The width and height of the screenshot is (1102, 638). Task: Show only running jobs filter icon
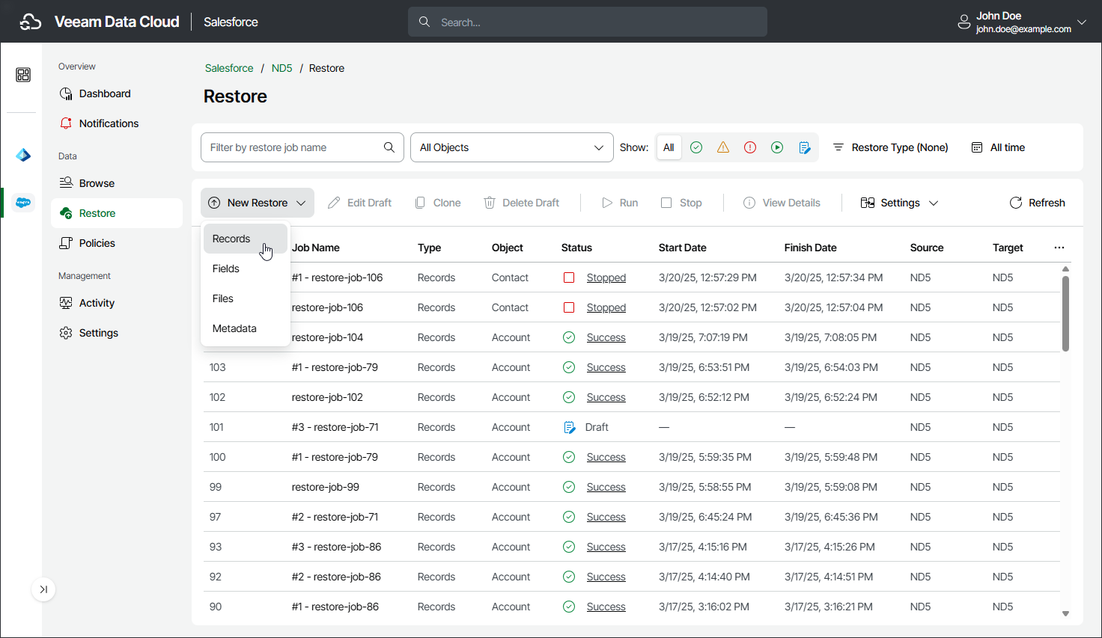tap(777, 147)
